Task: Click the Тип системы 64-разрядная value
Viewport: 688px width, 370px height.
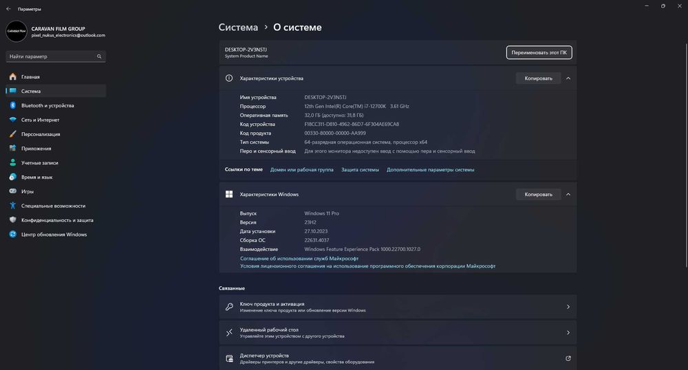Action: [366, 142]
